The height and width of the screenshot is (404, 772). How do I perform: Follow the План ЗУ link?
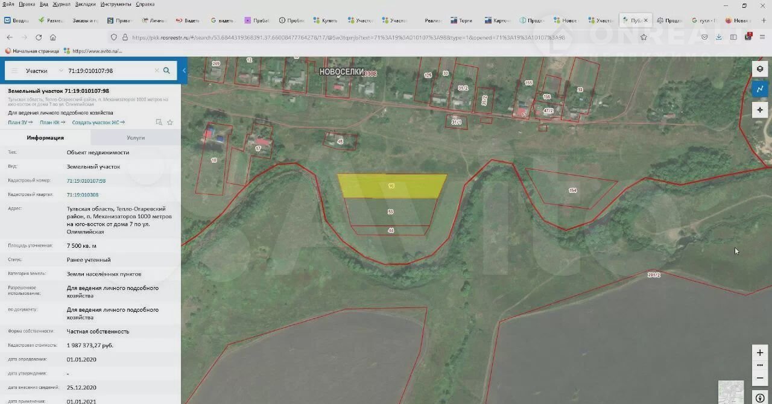click(20, 122)
